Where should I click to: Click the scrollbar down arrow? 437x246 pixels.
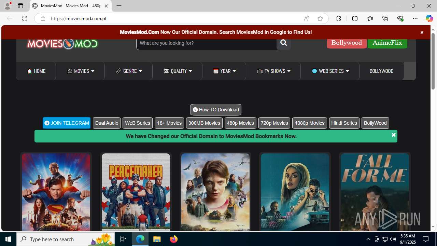(x=433, y=227)
